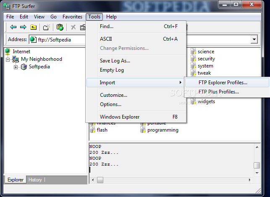Go up one folder level icon
270x197 pixels.
click(34, 27)
